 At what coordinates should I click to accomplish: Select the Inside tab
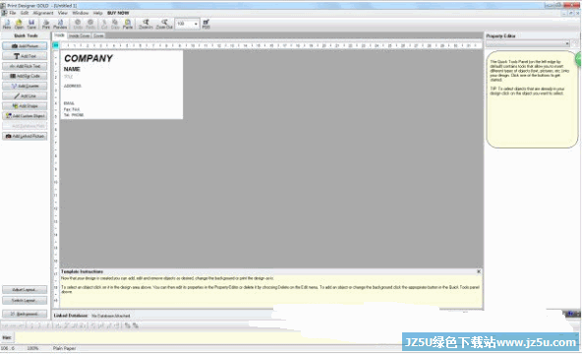[x=59, y=35]
